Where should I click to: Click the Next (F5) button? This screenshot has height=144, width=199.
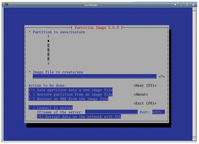[x=145, y=85]
